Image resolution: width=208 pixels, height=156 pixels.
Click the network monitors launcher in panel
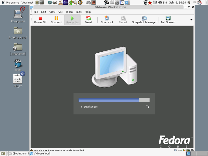(127, 2)
